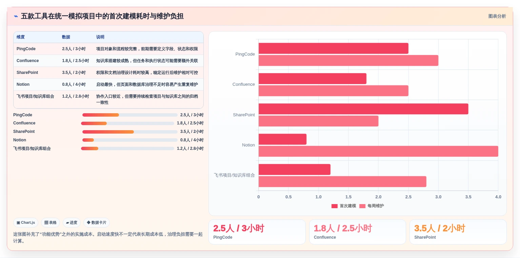520x258 pixels.
Task: Click the Notion progress bar
Action: tap(130, 140)
